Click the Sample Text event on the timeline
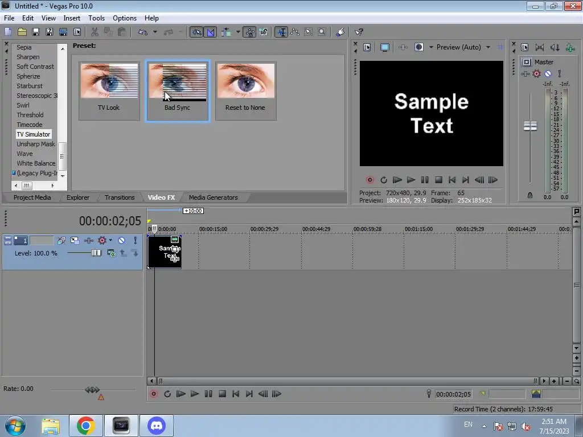Screen dimensions: 583x437 point(165,252)
